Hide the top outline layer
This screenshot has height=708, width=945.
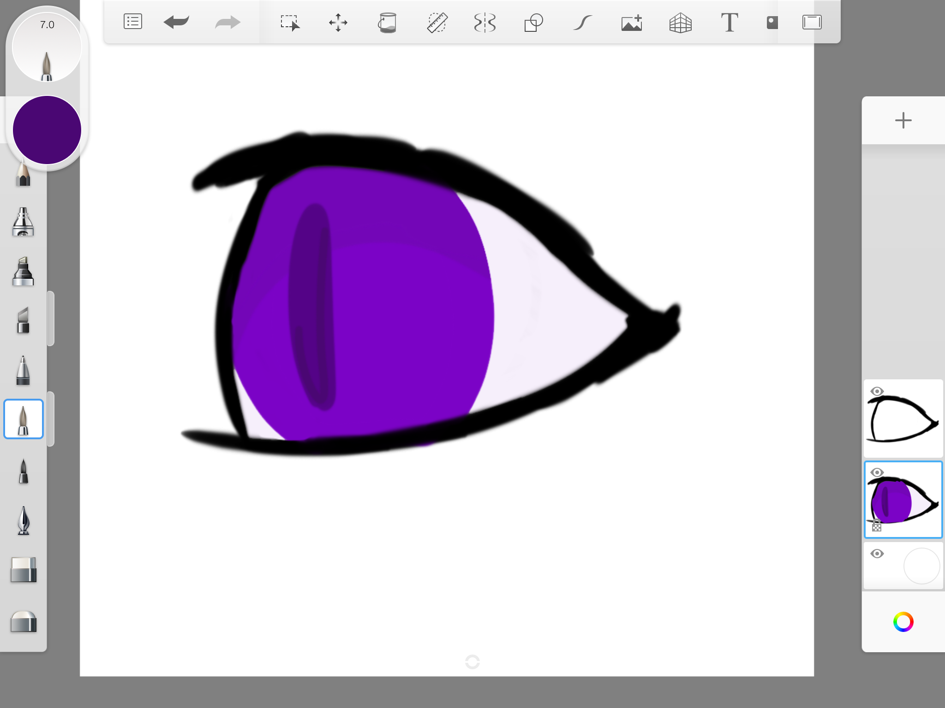tap(877, 391)
